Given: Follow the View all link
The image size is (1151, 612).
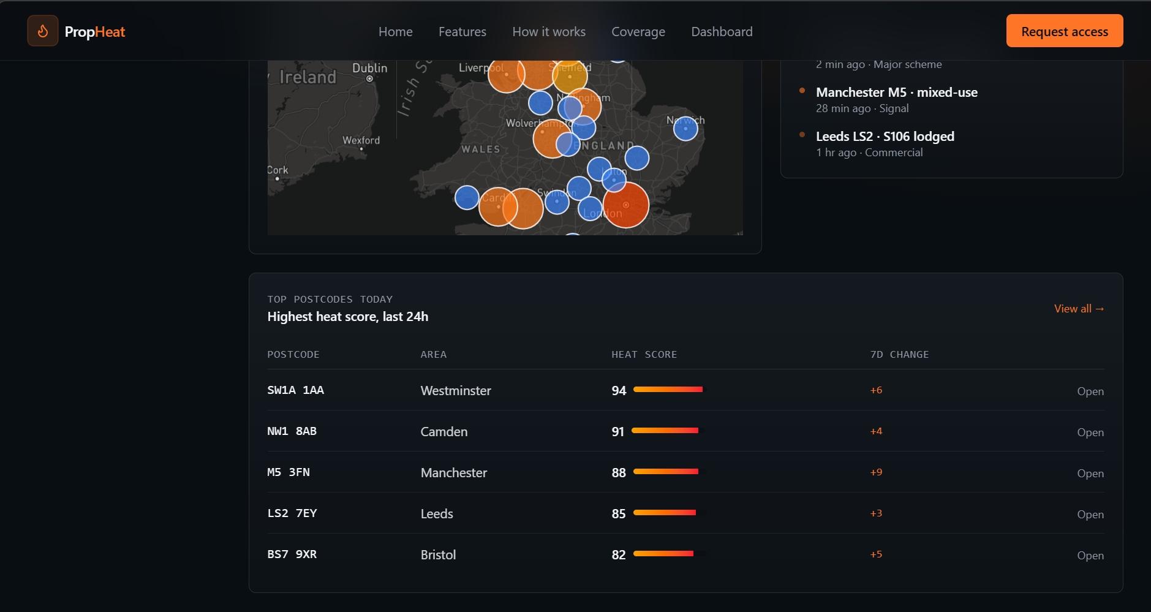Looking at the screenshot, I should pos(1079,309).
